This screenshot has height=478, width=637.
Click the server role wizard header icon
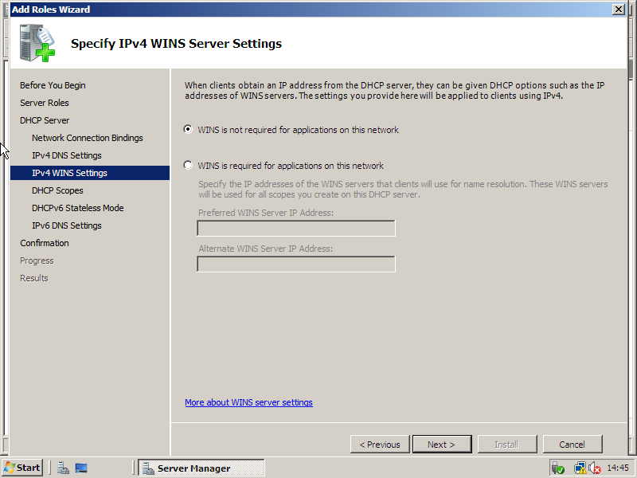tap(38, 43)
